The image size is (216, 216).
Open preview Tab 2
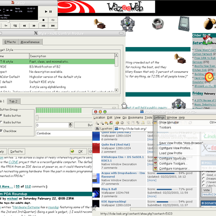coord(13,102)
